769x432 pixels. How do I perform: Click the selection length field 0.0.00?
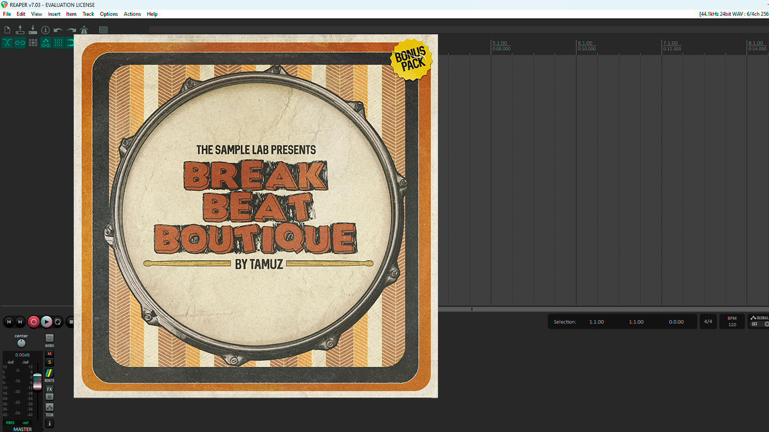tap(676, 322)
